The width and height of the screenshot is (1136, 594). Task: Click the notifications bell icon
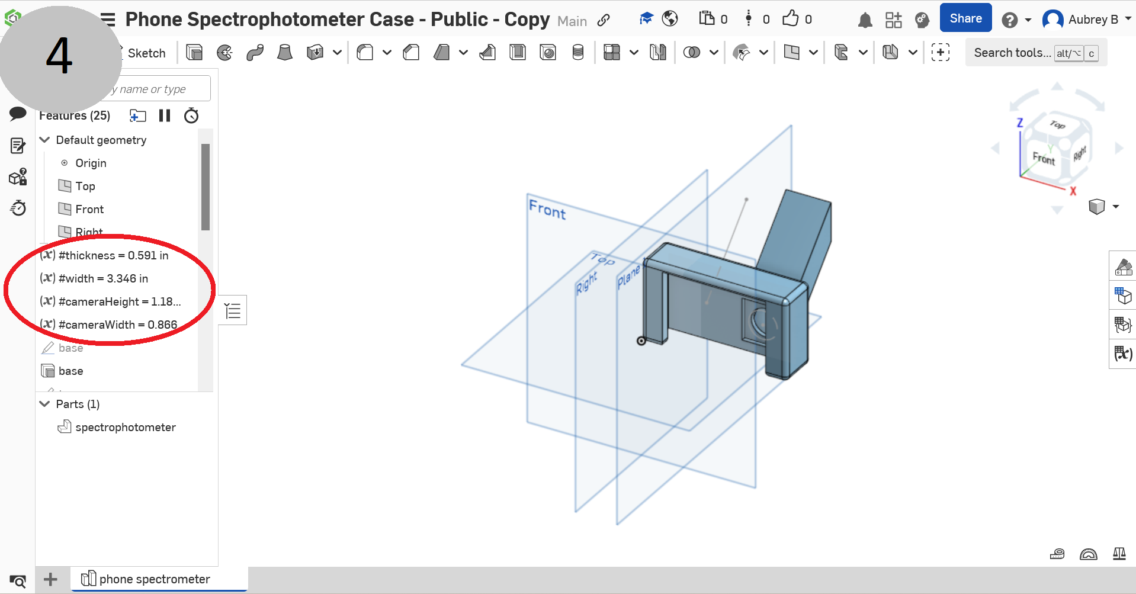865,20
